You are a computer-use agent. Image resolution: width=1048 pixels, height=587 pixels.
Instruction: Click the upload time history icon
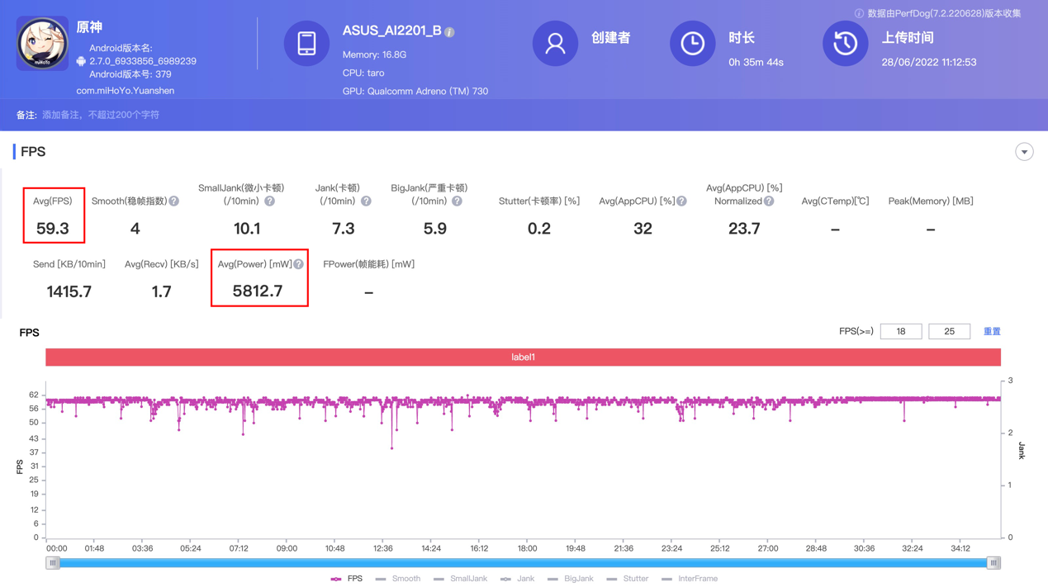click(845, 43)
